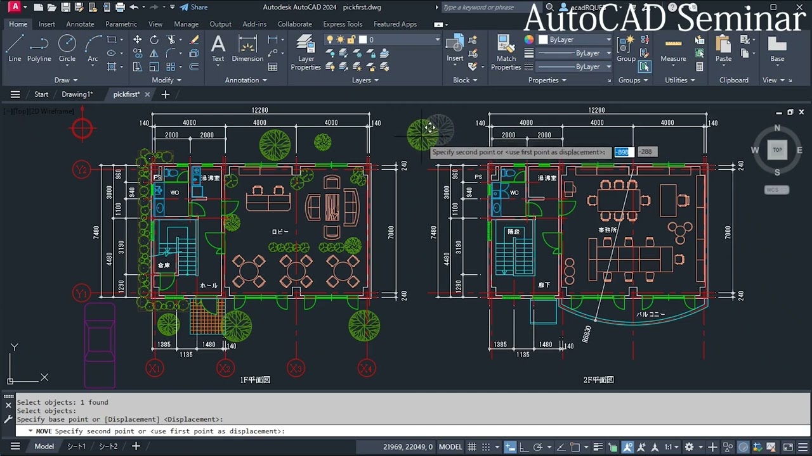Add a new layout with plus button
This screenshot has height=456, width=812.
pyautogui.click(x=136, y=446)
